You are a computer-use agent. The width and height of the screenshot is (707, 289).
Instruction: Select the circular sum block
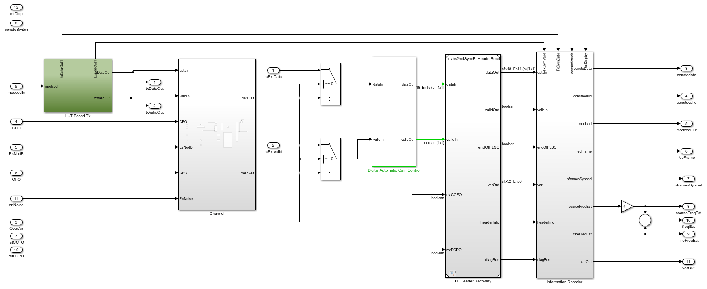(645, 220)
